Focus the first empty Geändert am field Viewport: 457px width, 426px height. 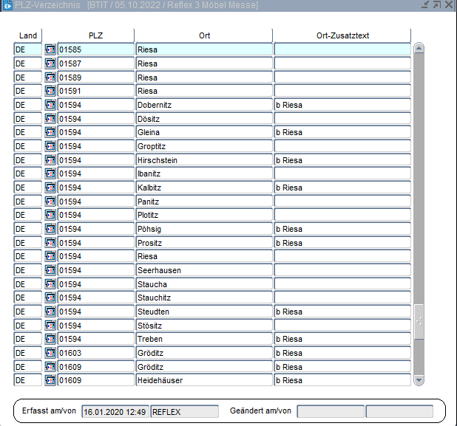click(x=331, y=411)
